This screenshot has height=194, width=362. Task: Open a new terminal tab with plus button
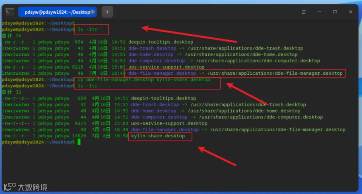pos(107,12)
